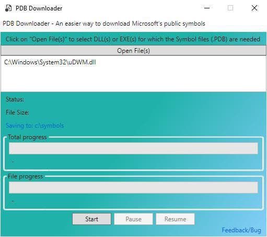Click the Open File(s) button
This screenshot has height=237, width=267.
(133, 51)
